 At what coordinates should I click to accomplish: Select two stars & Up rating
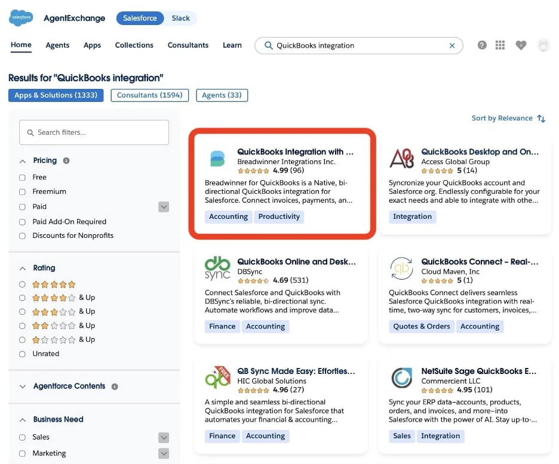point(22,326)
